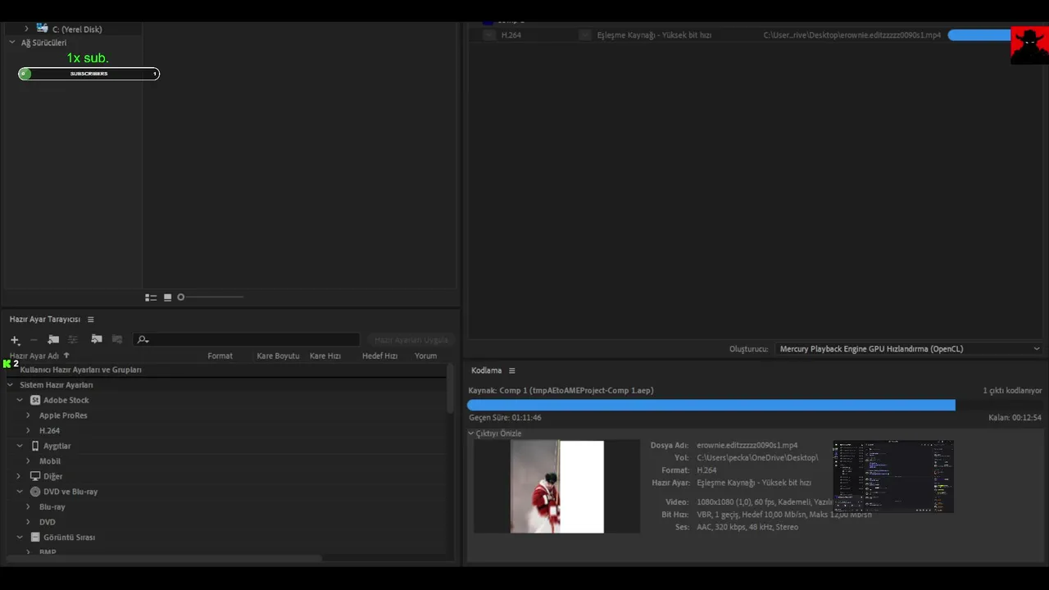Open the Kodlama panel menu icon
The width and height of the screenshot is (1049, 590).
pyautogui.click(x=512, y=370)
